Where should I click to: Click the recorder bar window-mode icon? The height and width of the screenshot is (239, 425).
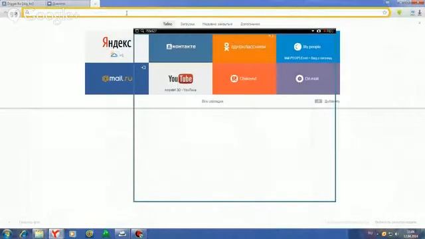pyautogui.click(x=137, y=31)
